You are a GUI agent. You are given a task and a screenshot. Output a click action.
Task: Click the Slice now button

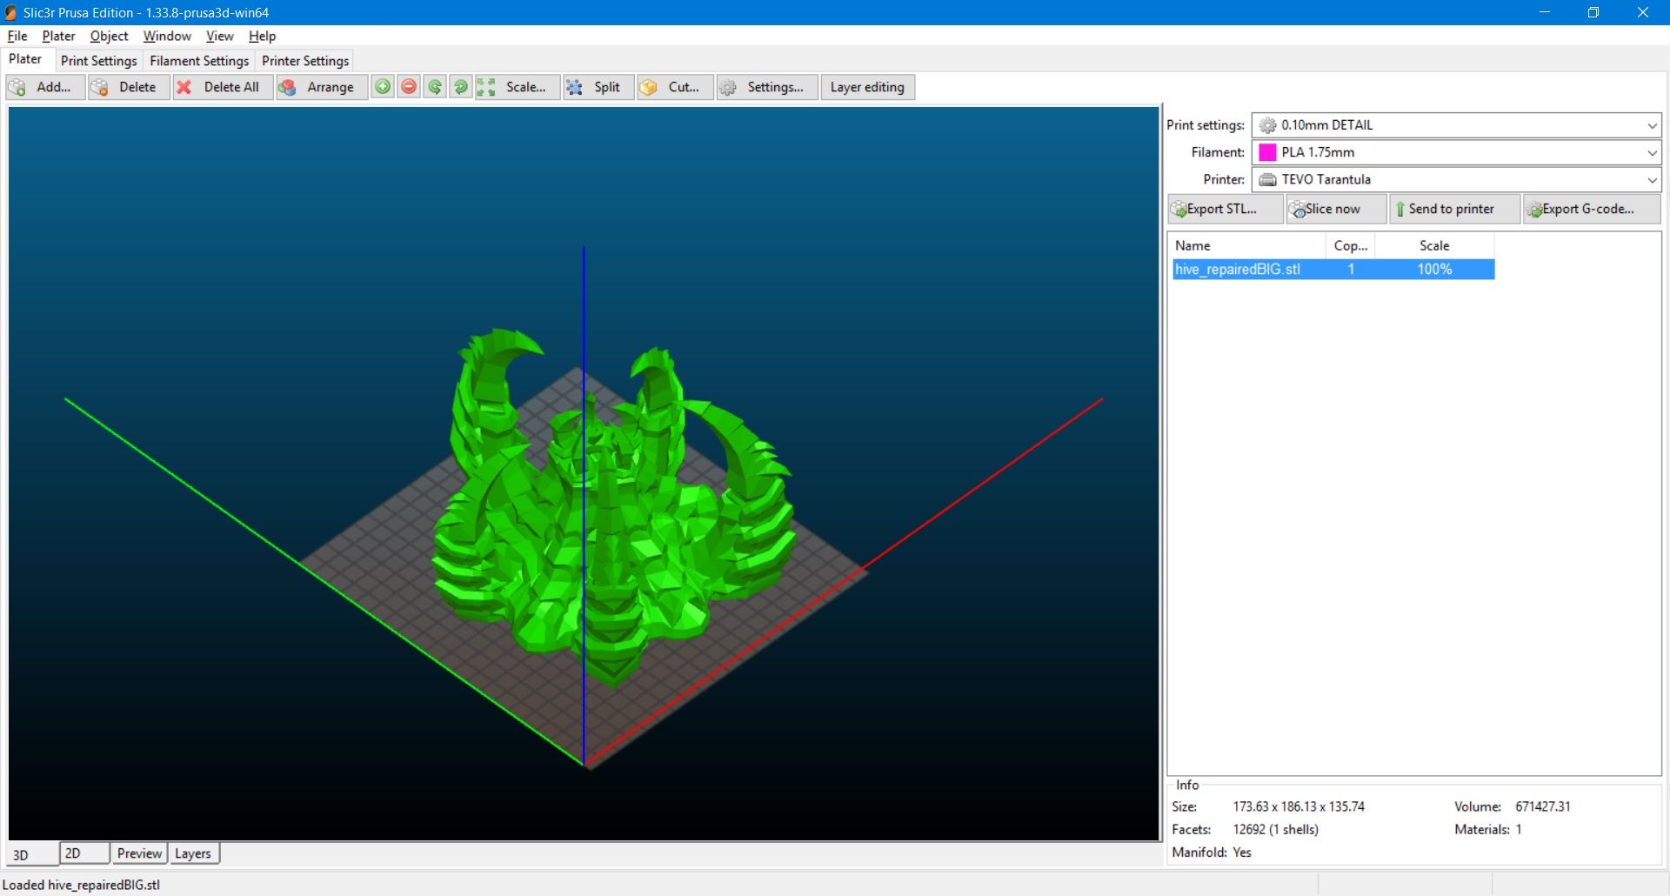coord(1336,209)
